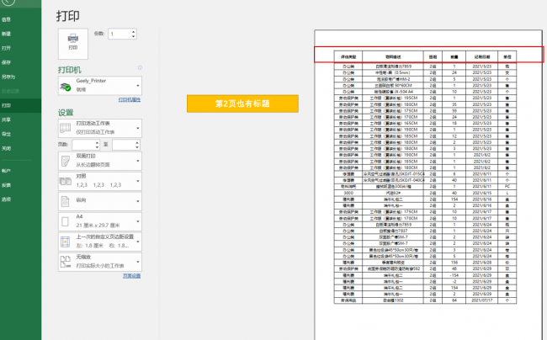
Task: Open 反馈 in the backstage sidebar
Action: click(x=6, y=185)
